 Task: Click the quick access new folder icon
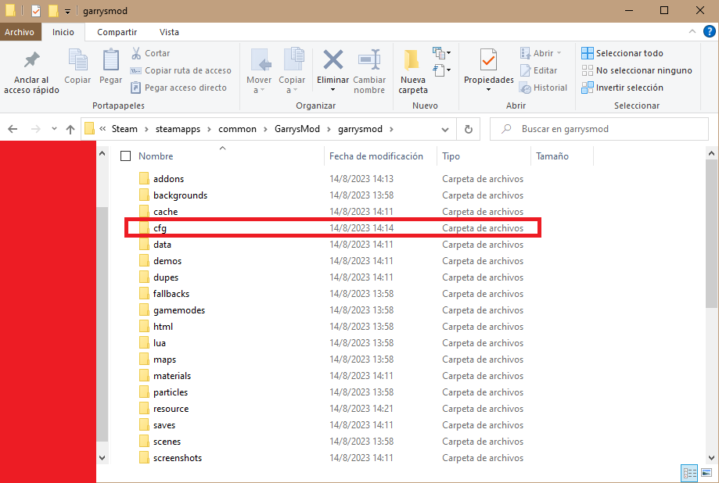[53, 10]
